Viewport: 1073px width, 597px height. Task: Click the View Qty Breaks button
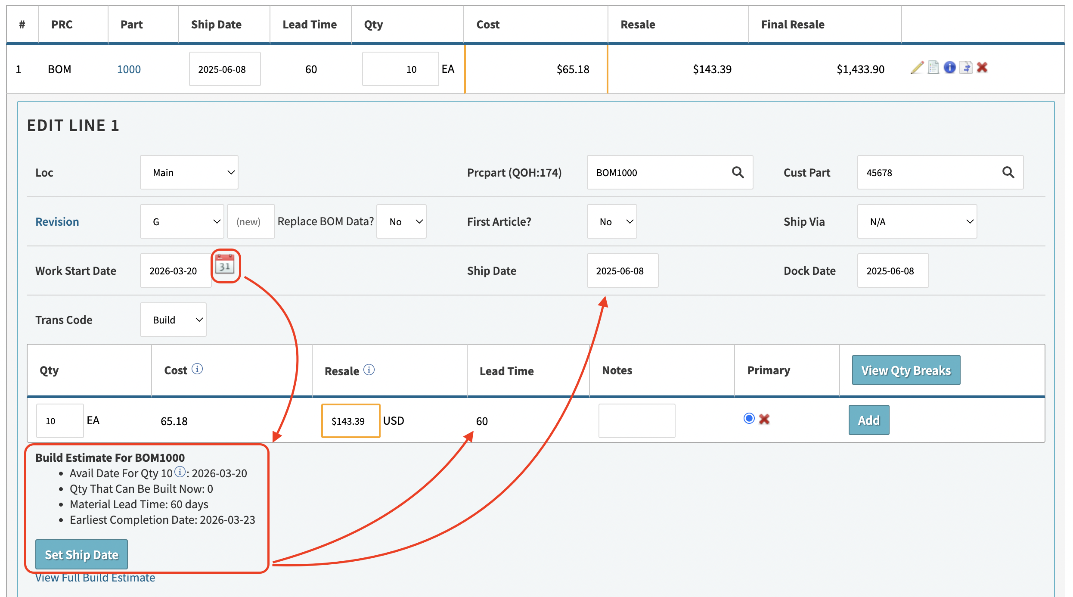point(906,370)
